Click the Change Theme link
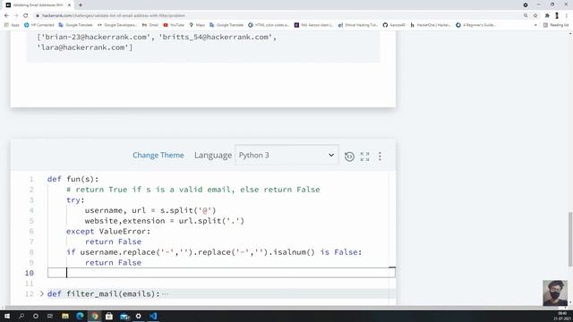This screenshot has height=322, width=573. pyautogui.click(x=158, y=155)
